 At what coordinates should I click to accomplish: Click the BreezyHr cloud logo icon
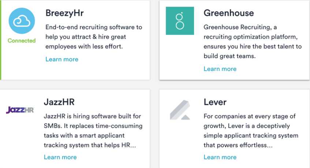click(x=22, y=21)
